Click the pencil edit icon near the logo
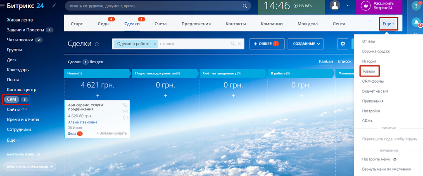The width and height of the screenshot is (423, 176). [54, 5]
